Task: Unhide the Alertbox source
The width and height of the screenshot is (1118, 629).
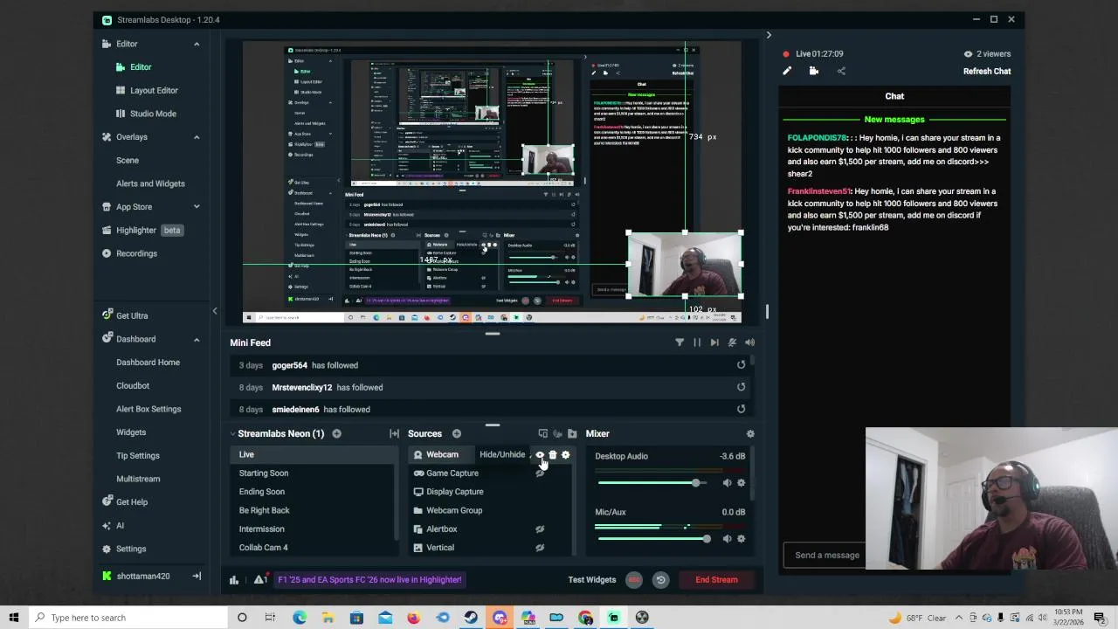Action: (540, 529)
